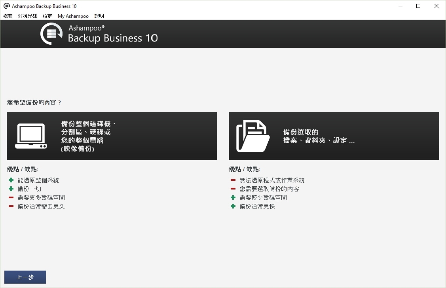This screenshot has width=446, height=288.
Task: Click the red minus beside 備份通常需要更久
Action: click(11, 207)
